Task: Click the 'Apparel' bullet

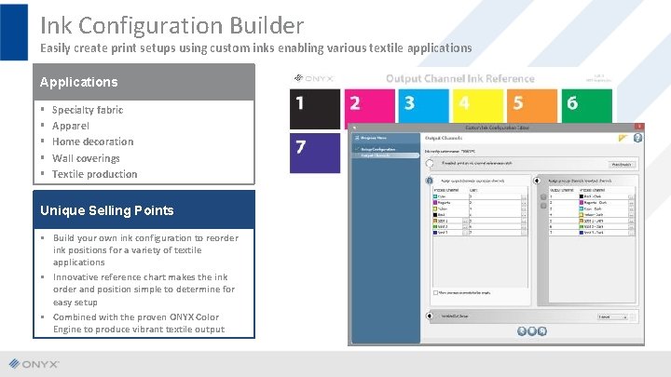Action: point(71,126)
